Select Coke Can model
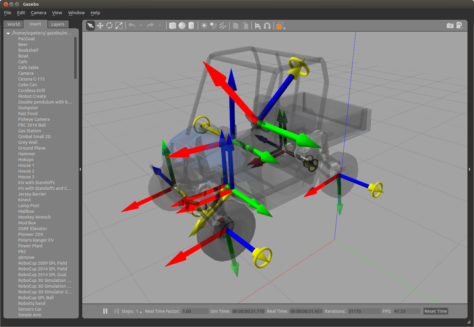474x327 pixels. (27, 85)
